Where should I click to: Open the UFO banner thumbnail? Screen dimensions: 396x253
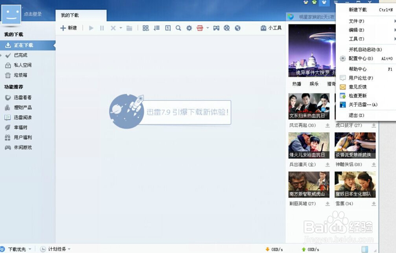point(312,51)
